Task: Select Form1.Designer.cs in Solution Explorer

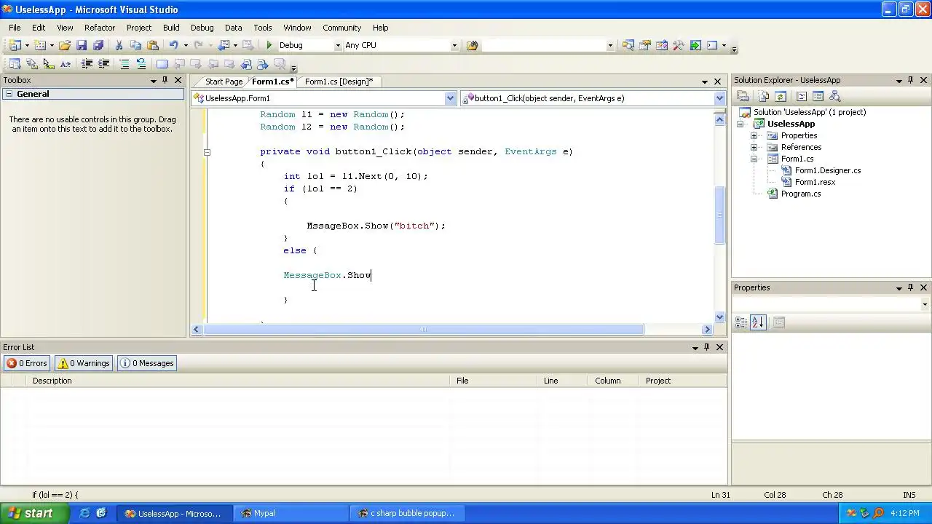Action: click(828, 170)
